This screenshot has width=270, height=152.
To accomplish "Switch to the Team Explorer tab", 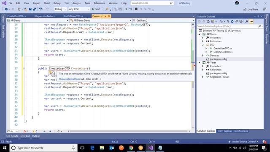I will pos(224,131).
